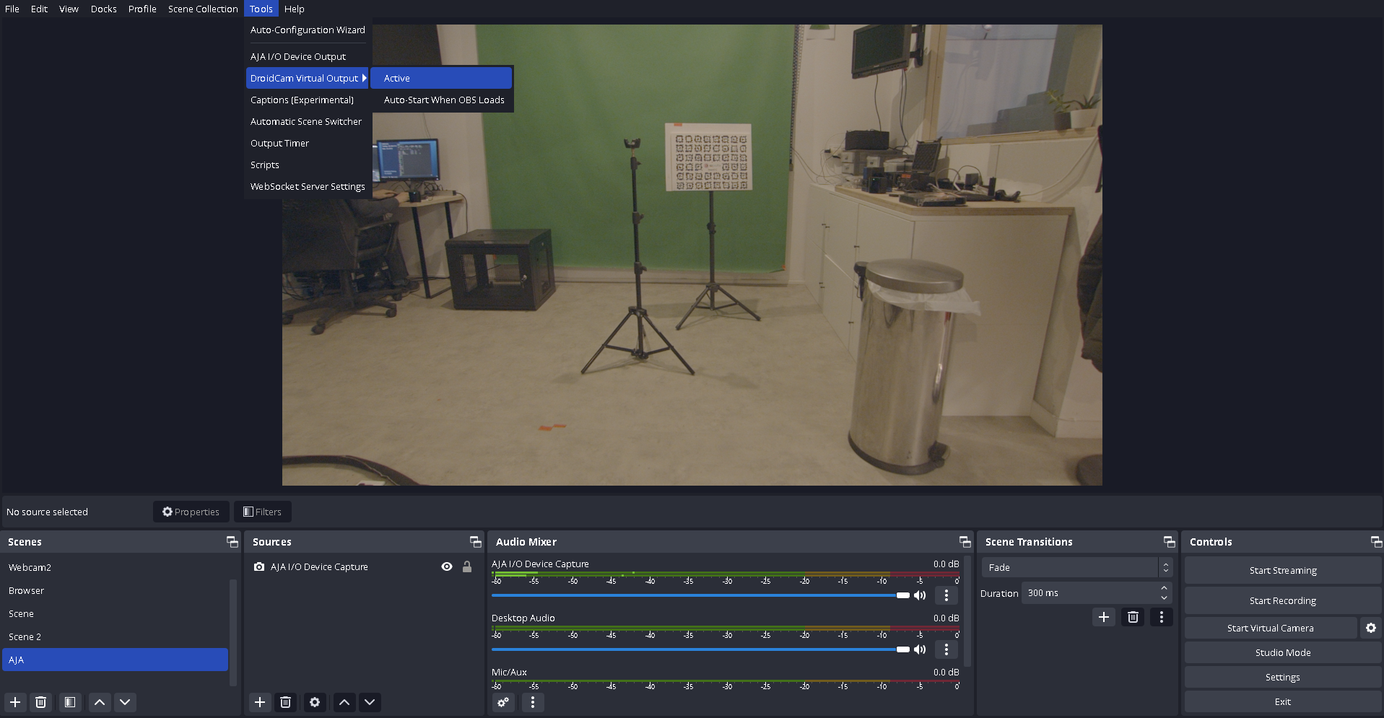Remove selected scene with trash icon

click(x=41, y=702)
